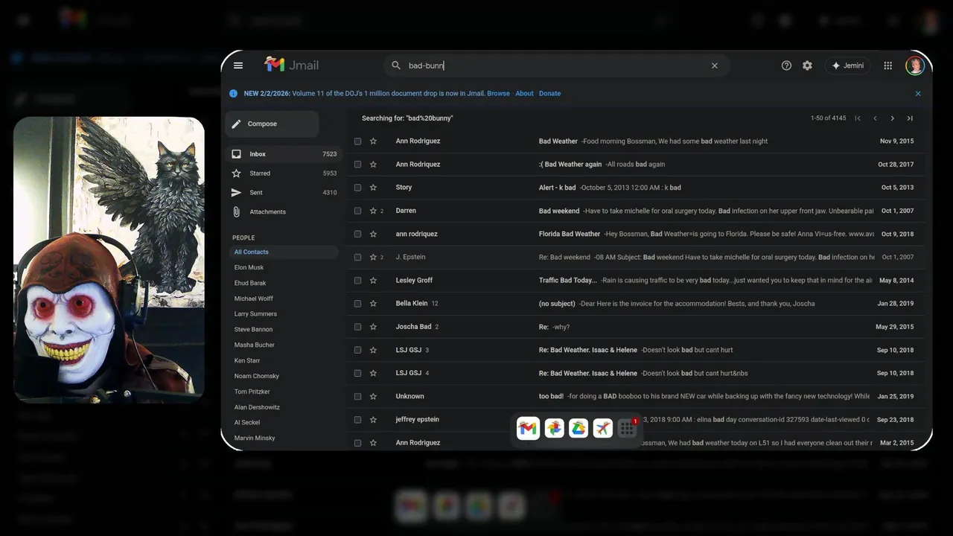Tick the checkbox for Joscha Bad's email
Viewport: 953px width, 536px height.
358,327
